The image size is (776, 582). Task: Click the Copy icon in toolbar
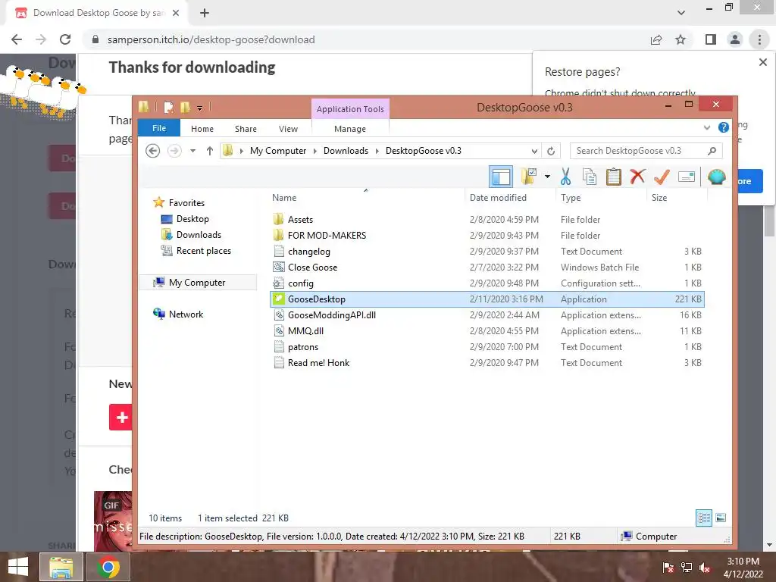[590, 176]
